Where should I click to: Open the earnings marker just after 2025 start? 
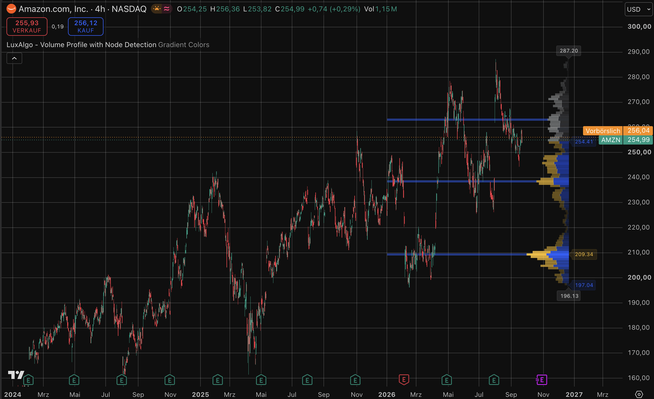pyautogui.click(x=218, y=380)
